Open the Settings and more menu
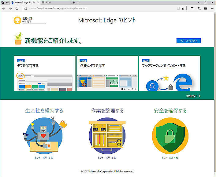This screenshot has width=216, height=177. (212, 8)
